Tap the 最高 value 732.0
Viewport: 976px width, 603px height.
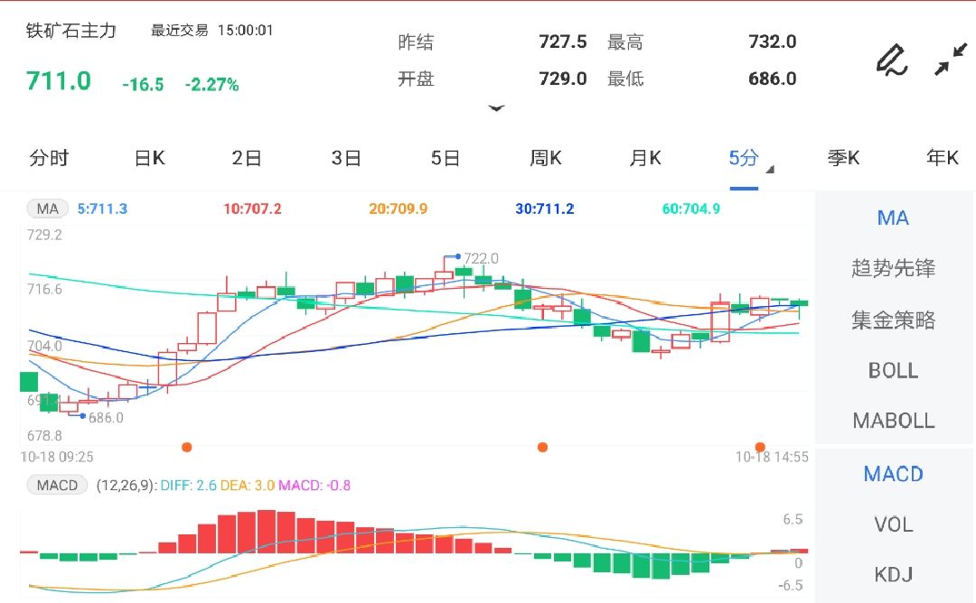coord(773,42)
